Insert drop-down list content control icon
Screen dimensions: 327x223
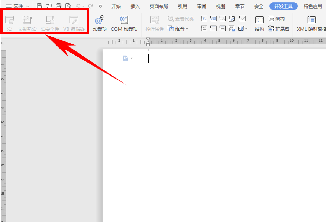coord(213,28)
